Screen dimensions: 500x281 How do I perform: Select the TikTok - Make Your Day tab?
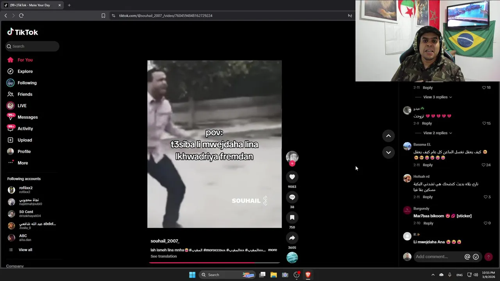click(32, 5)
